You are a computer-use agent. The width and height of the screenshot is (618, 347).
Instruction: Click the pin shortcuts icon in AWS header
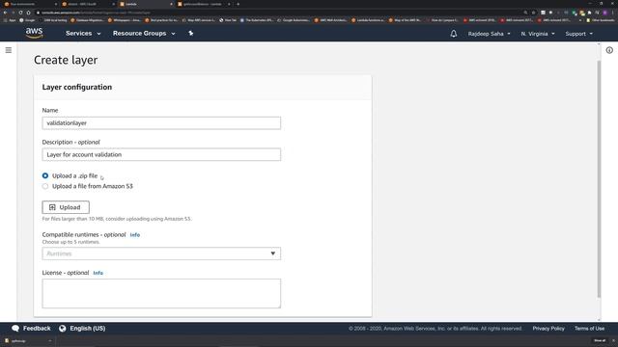191,34
